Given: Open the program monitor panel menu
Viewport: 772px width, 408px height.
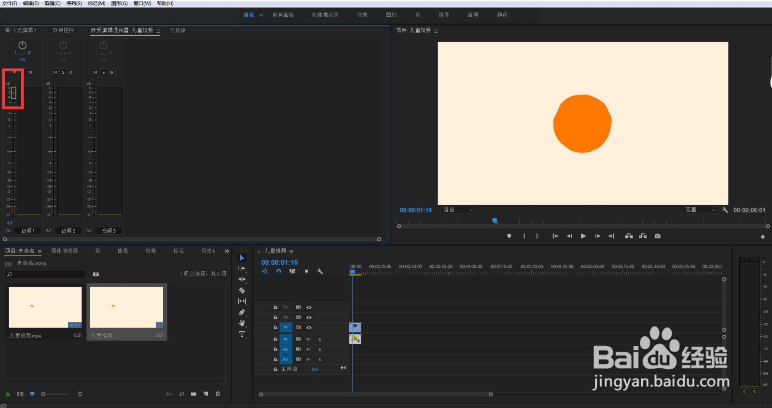Looking at the screenshot, I should pyautogui.click(x=436, y=31).
